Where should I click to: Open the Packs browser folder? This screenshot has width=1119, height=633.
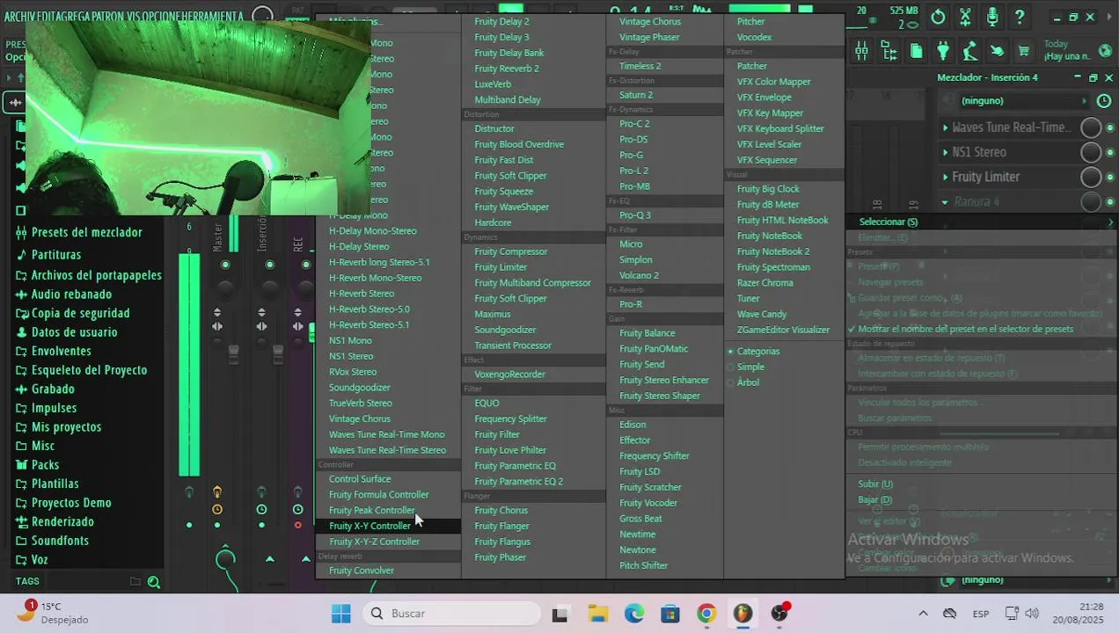(37, 465)
